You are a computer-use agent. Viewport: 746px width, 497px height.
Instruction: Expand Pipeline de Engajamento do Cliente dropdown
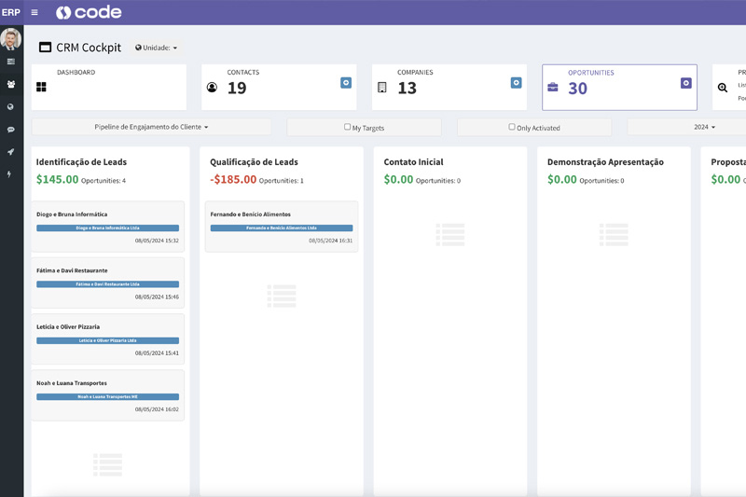coord(151,127)
